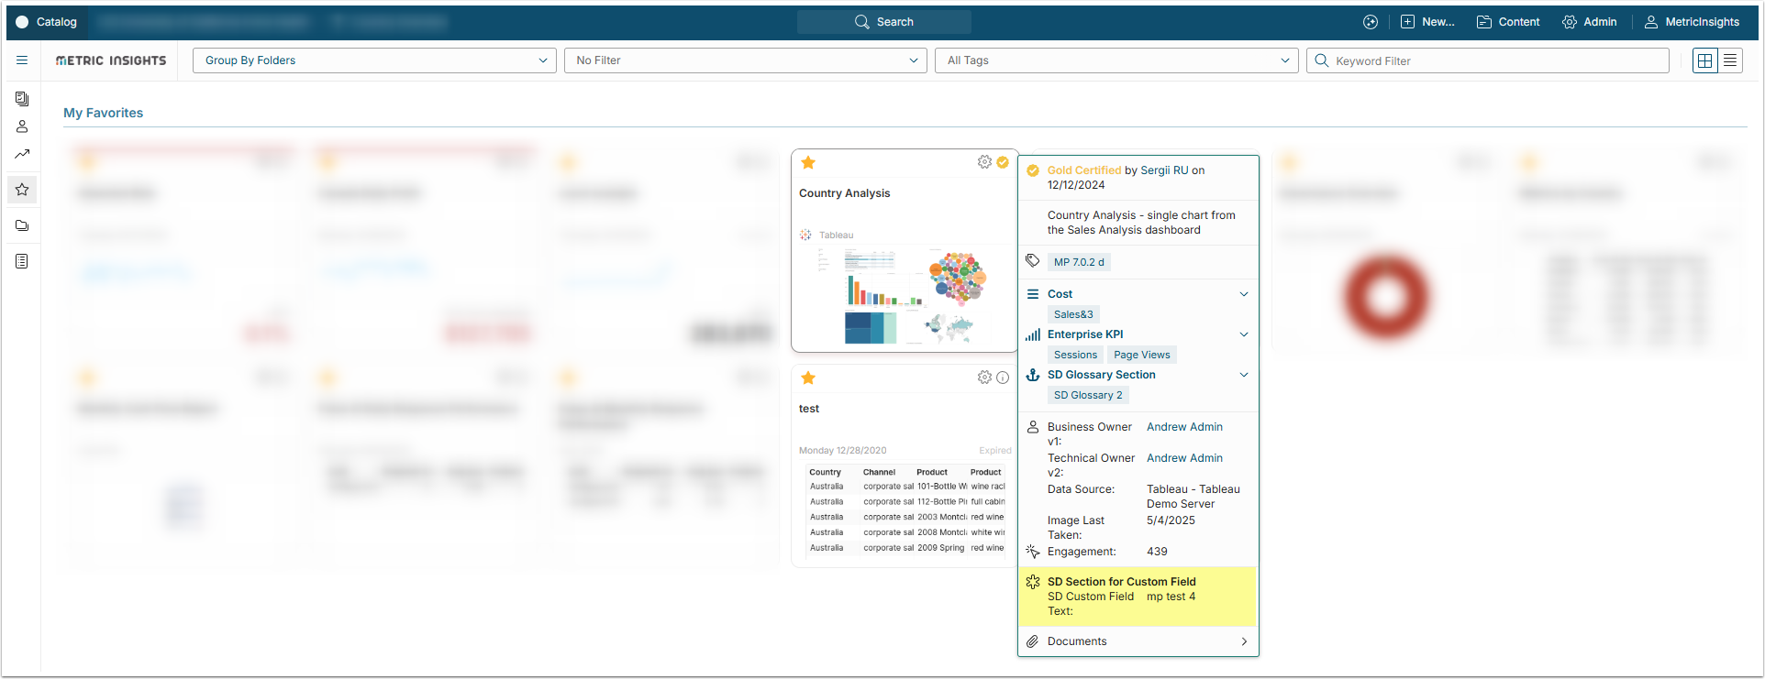This screenshot has width=1765, height=679.
Task: Click the Favorites star in the left sidebar
Action: coord(22,190)
